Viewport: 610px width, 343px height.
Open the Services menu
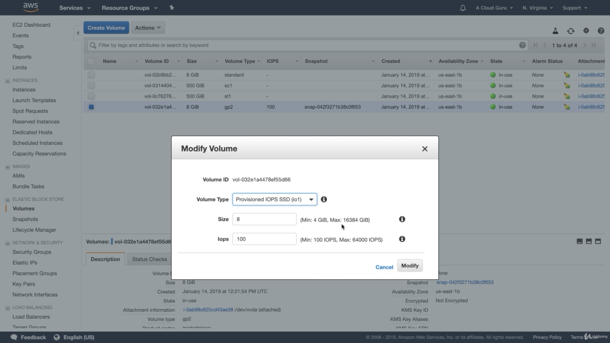[71, 8]
